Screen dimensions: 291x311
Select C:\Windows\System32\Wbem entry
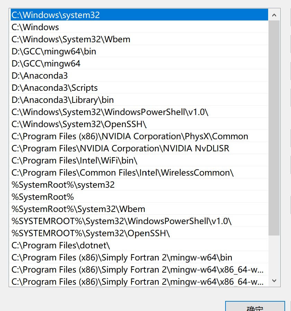pos(139,39)
